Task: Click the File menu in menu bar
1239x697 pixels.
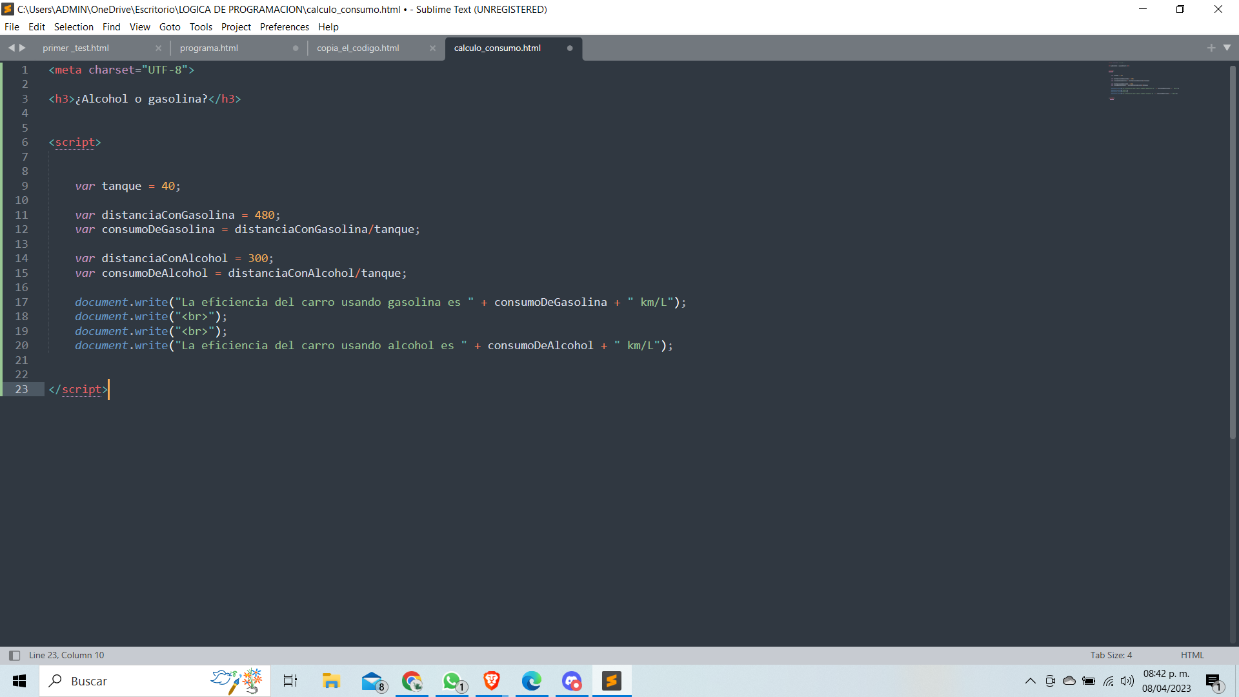Action: point(13,26)
